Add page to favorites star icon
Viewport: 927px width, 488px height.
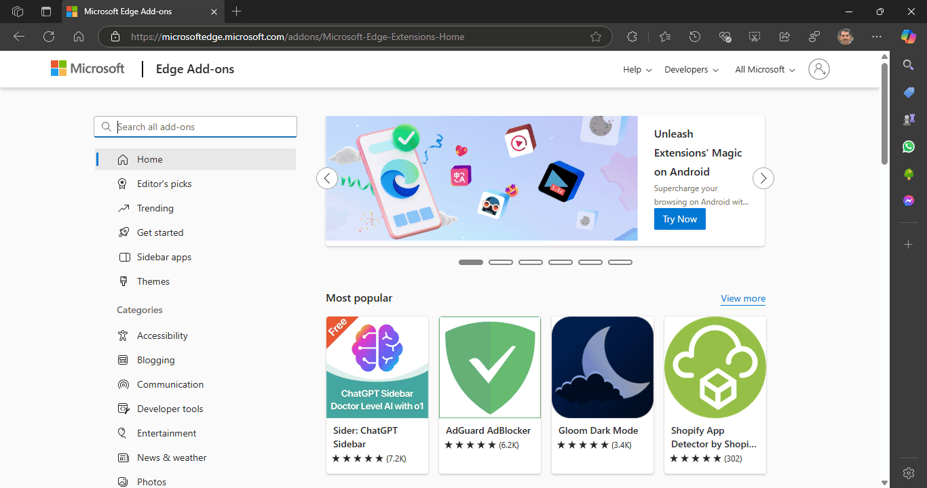click(x=596, y=37)
